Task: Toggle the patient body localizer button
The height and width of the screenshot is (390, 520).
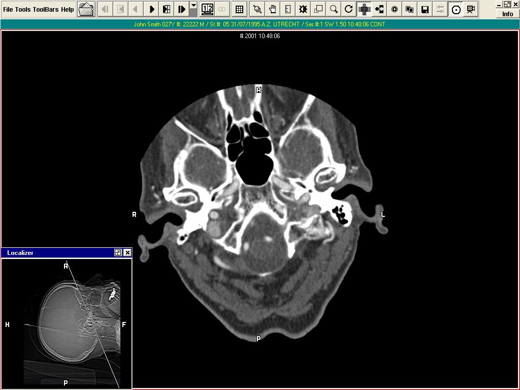Action: (364, 9)
